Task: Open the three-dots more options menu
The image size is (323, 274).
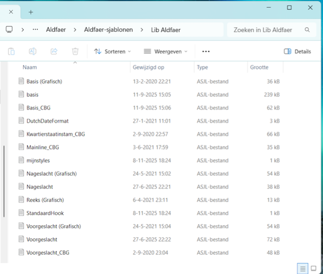Action: 206,52
